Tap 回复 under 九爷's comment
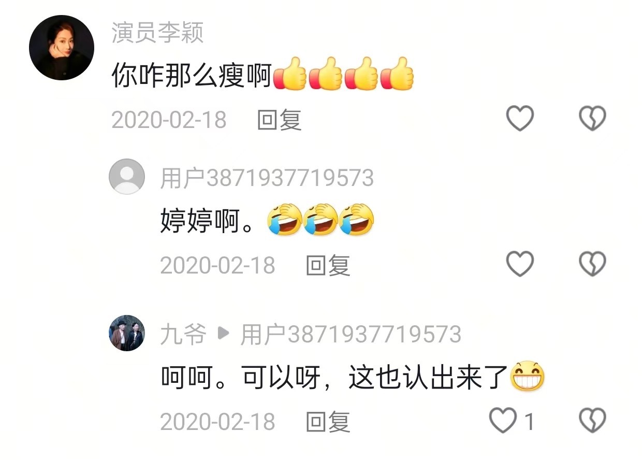Screen dimensions: 642x460 point(328,422)
